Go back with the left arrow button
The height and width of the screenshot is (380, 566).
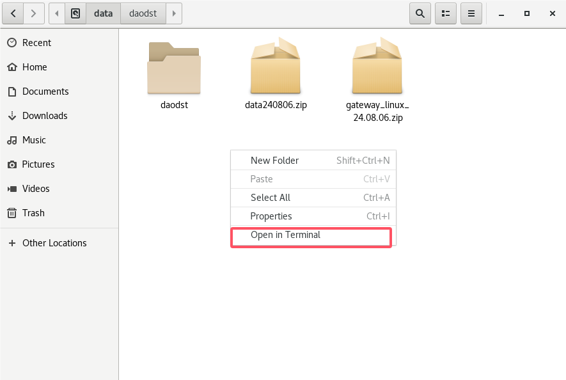pyautogui.click(x=13, y=13)
